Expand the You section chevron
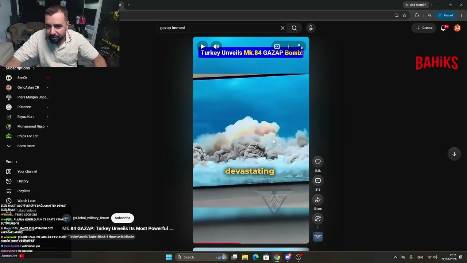 [16, 162]
